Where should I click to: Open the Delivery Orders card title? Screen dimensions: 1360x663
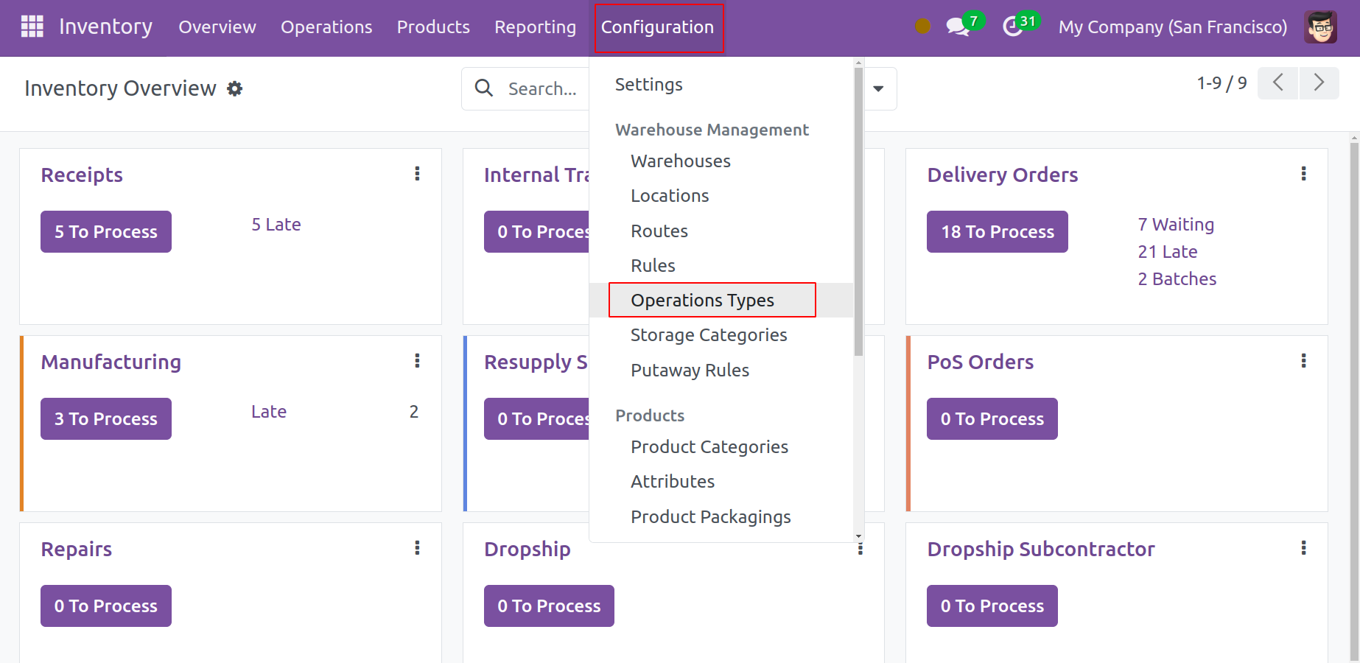(x=1003, y=175)
